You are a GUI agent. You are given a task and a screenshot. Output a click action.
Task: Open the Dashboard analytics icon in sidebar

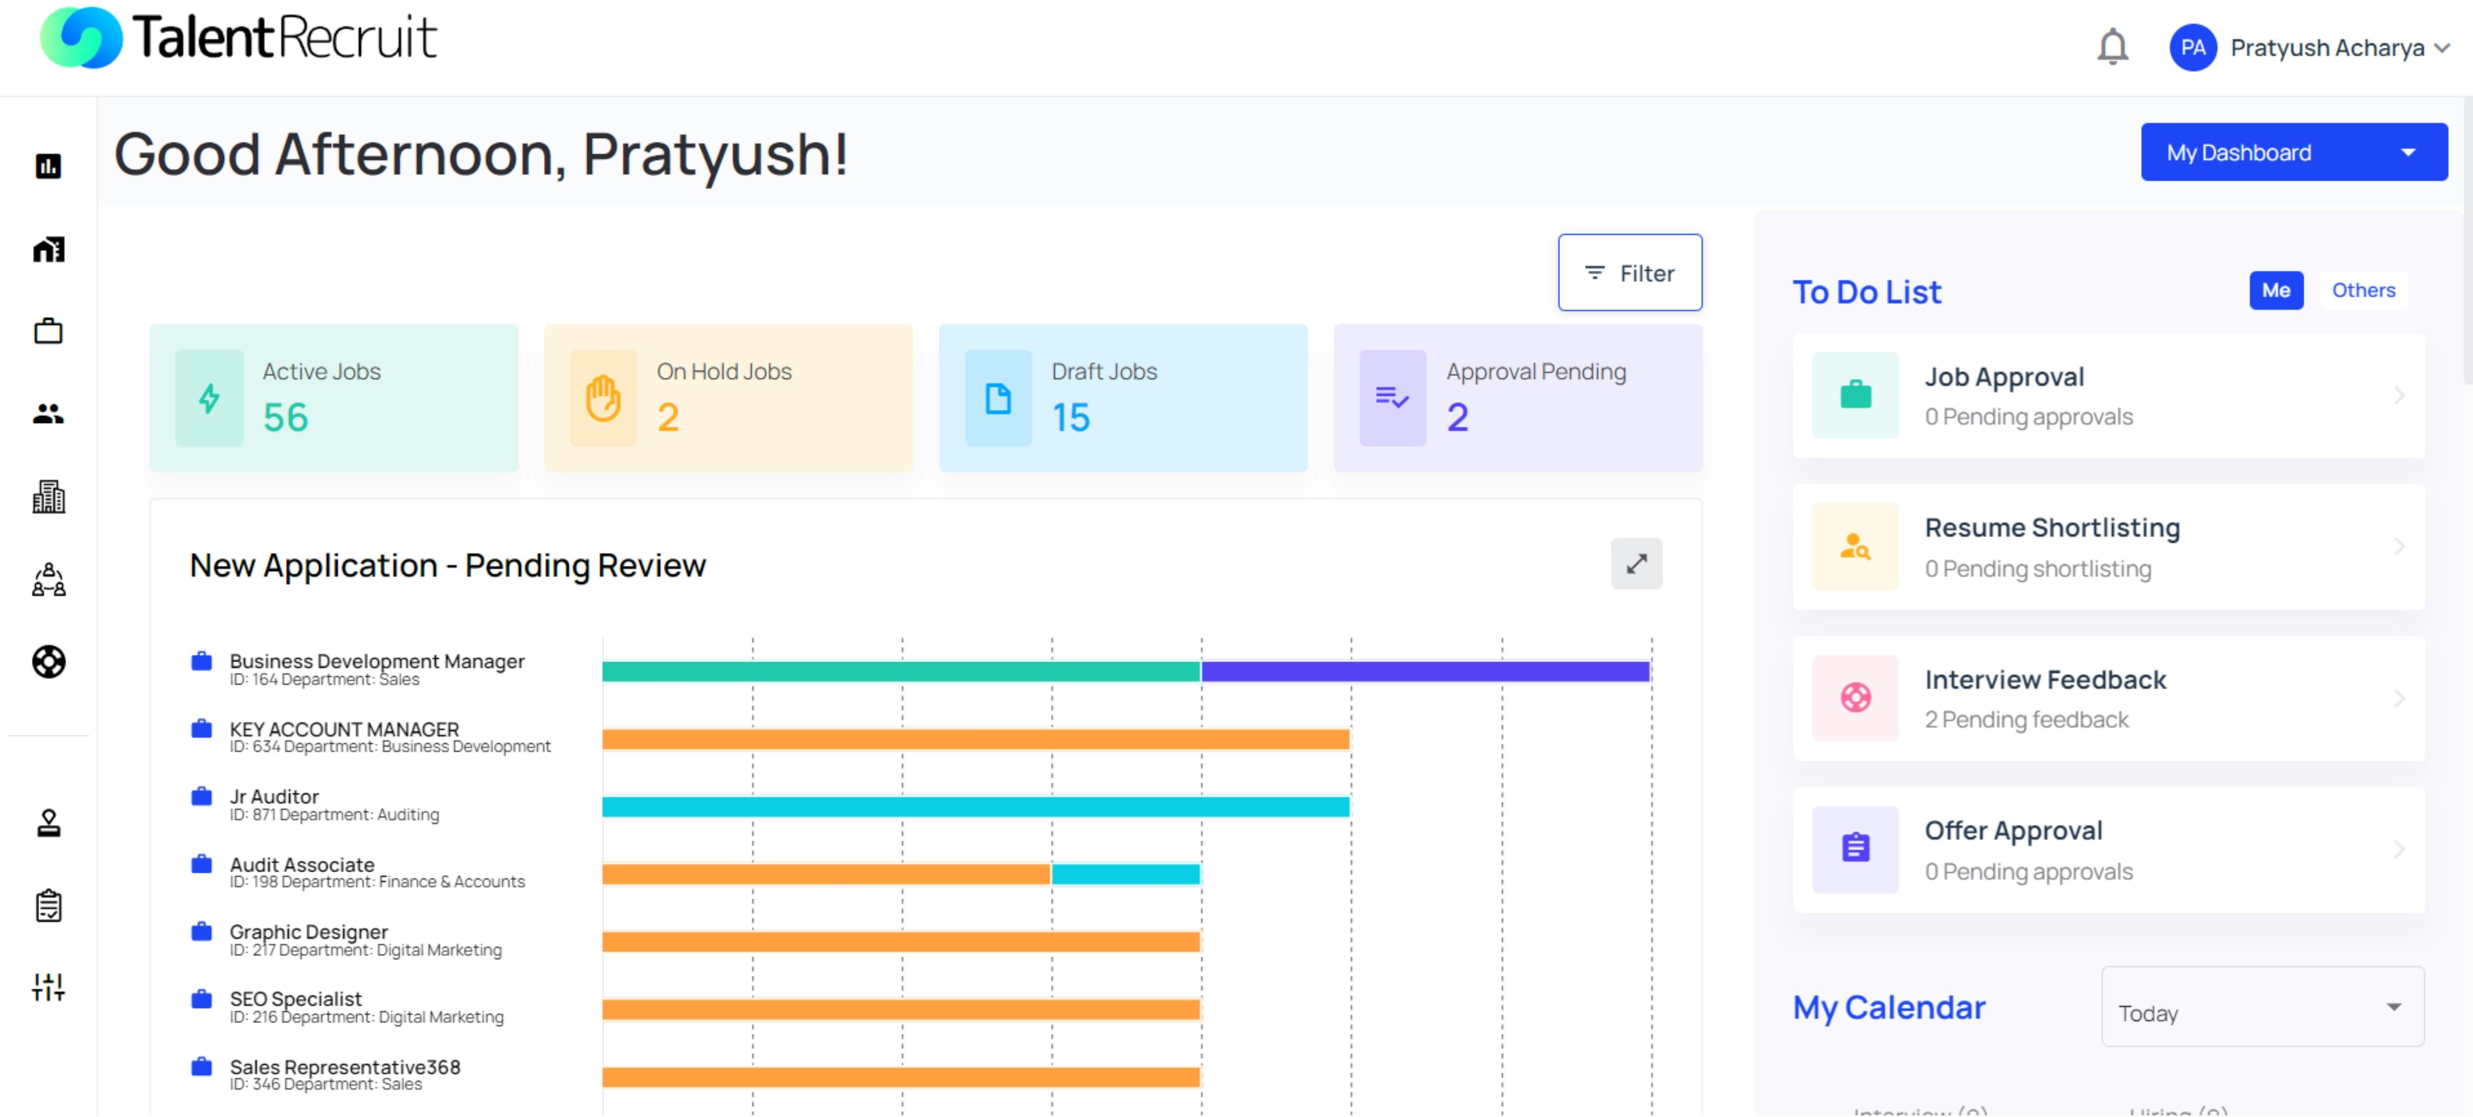click(47, 165)
